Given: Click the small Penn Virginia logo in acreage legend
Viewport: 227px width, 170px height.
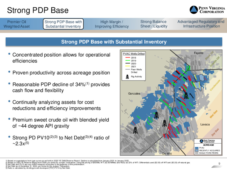Looking at the screenshot, I should coord(207,141).
